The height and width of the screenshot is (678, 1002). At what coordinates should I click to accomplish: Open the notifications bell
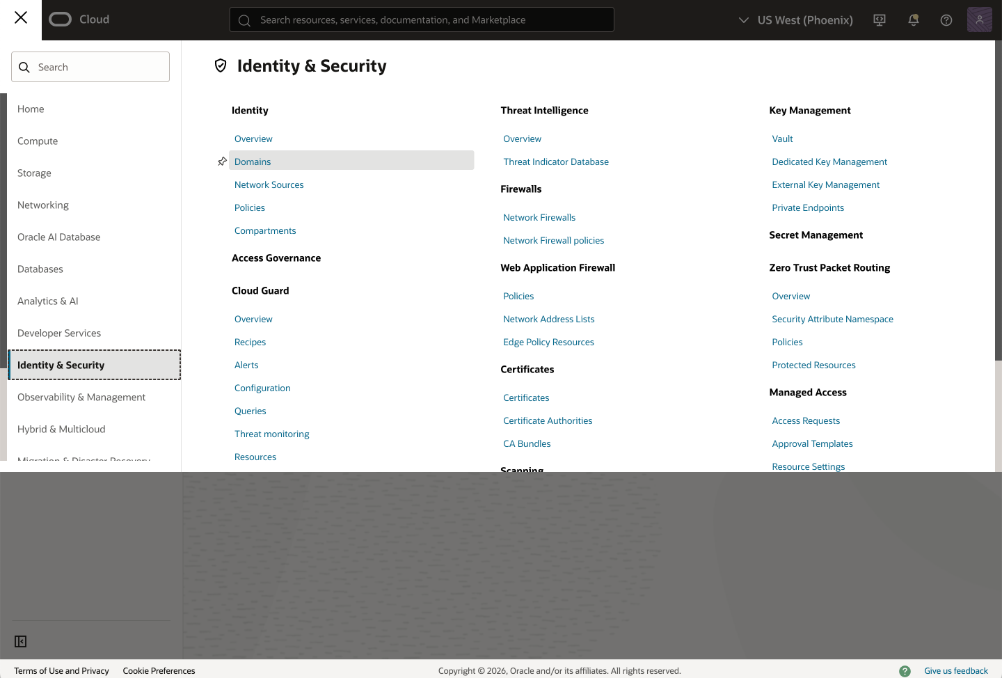[914, 20]
